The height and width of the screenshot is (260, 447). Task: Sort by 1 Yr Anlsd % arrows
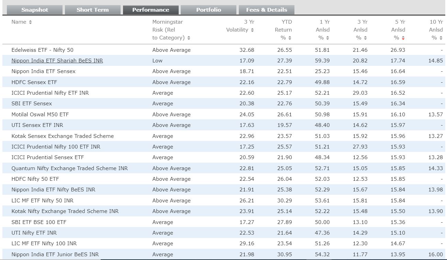click(x=327, y=38)
